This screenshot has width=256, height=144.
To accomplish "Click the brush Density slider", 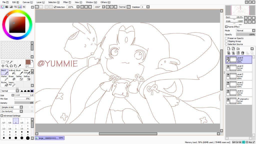I will [24, 103].
